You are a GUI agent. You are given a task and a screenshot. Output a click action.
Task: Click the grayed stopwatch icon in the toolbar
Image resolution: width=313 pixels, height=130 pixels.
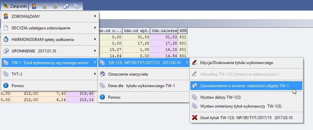pyautogui.click(x=55, y=6)
